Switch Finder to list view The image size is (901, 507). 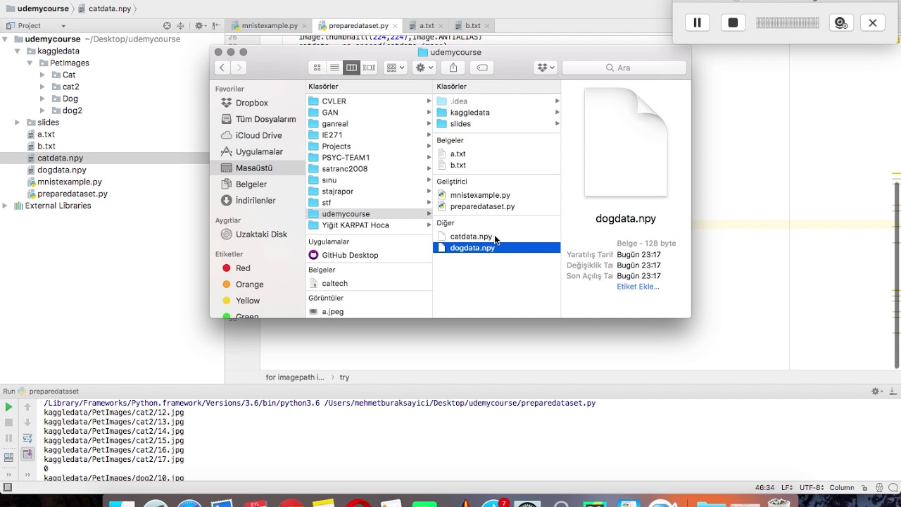(334, 68)
